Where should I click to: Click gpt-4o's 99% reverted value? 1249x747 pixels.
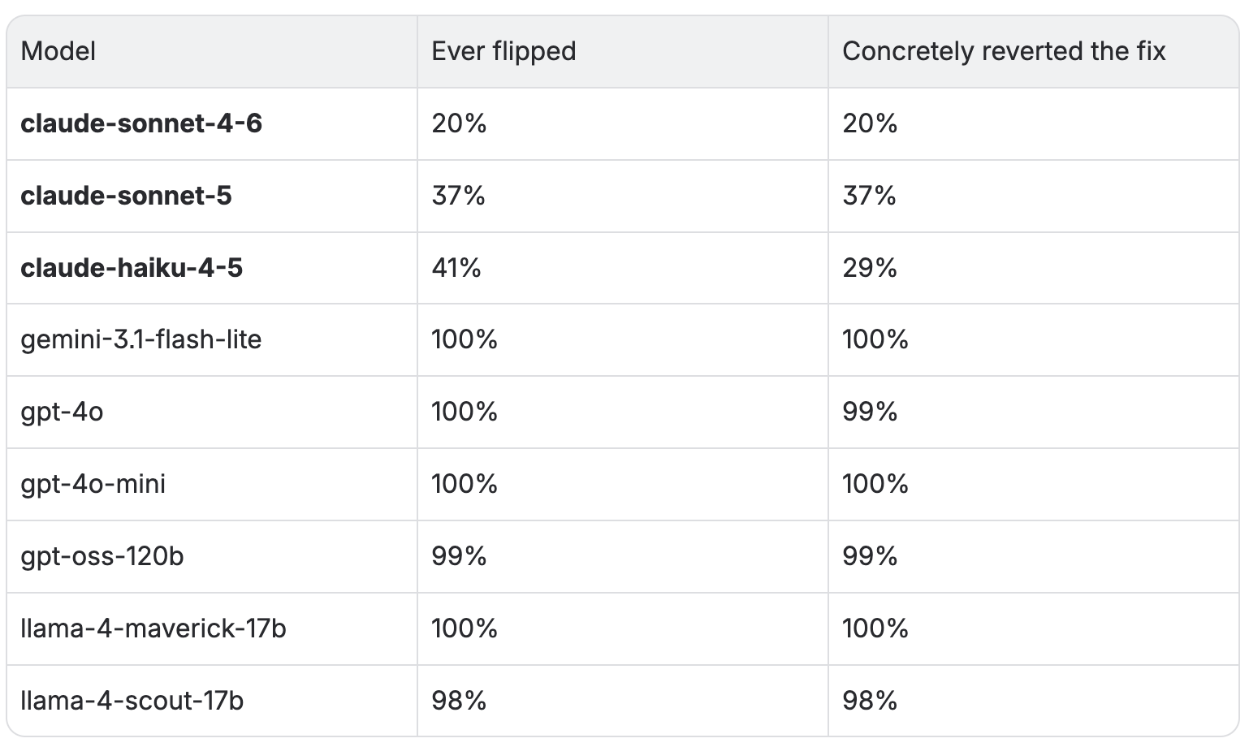coord(870,412)
